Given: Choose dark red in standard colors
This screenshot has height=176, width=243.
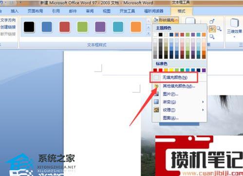Looking at the screenshot, I should pyautogui.click(x=155, y=70).
